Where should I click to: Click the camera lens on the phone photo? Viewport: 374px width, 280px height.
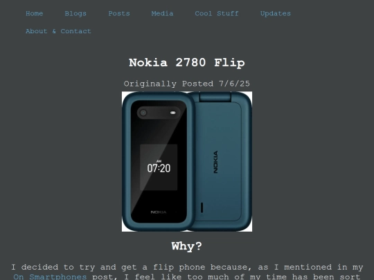pos(143,113)
